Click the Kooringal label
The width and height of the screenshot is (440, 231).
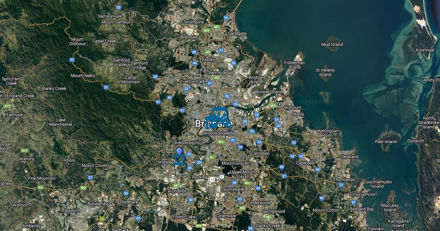pyautogui.click(x=425, y=50)
